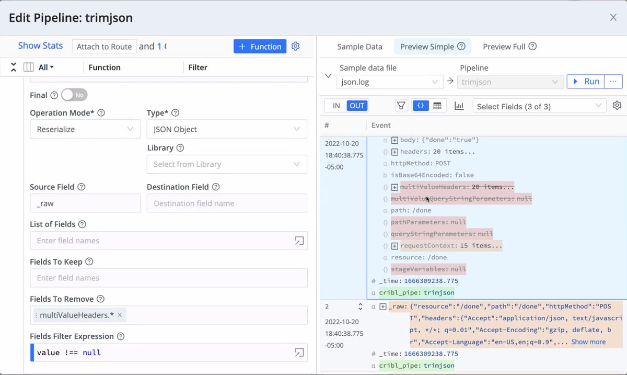Open the Run more options button

pyautogui.click(x=613, y=82)
